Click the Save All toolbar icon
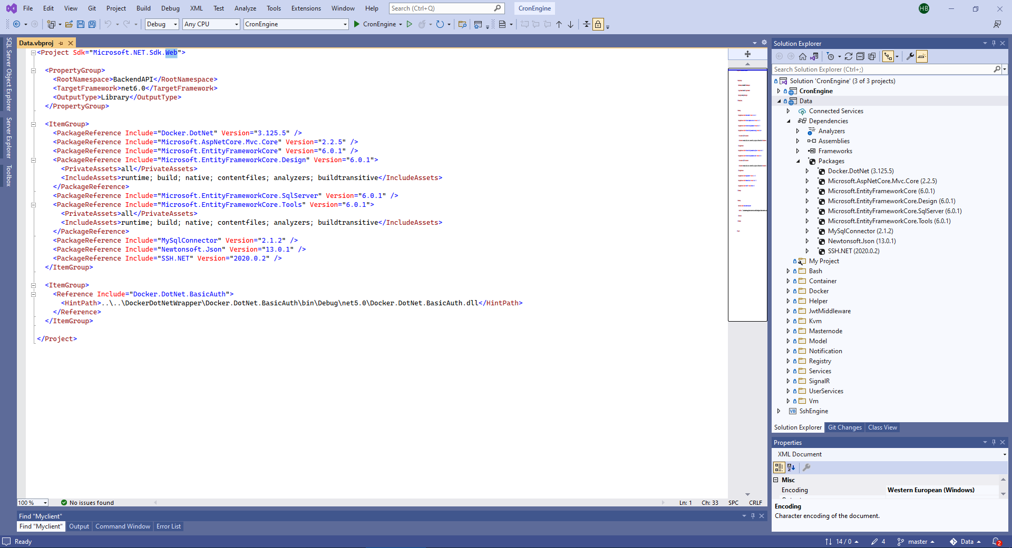Viewport: 1012px width, 548px height. click(x=92, y=24)
